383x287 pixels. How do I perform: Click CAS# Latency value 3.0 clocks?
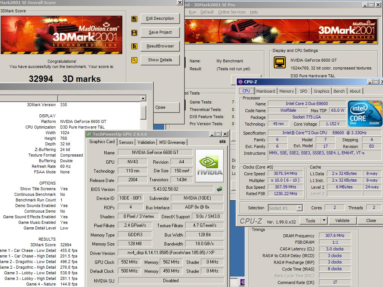click(x=335, y=249)
